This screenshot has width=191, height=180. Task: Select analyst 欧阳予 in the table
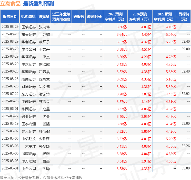tap(44, 42)
